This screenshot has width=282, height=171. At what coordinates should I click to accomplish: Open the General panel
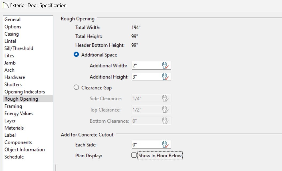(12, 20)
